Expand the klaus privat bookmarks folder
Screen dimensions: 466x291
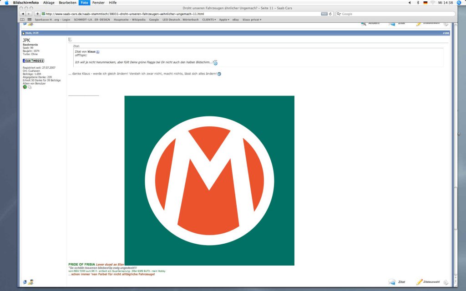pyautogui.click(x=252, y=20)
